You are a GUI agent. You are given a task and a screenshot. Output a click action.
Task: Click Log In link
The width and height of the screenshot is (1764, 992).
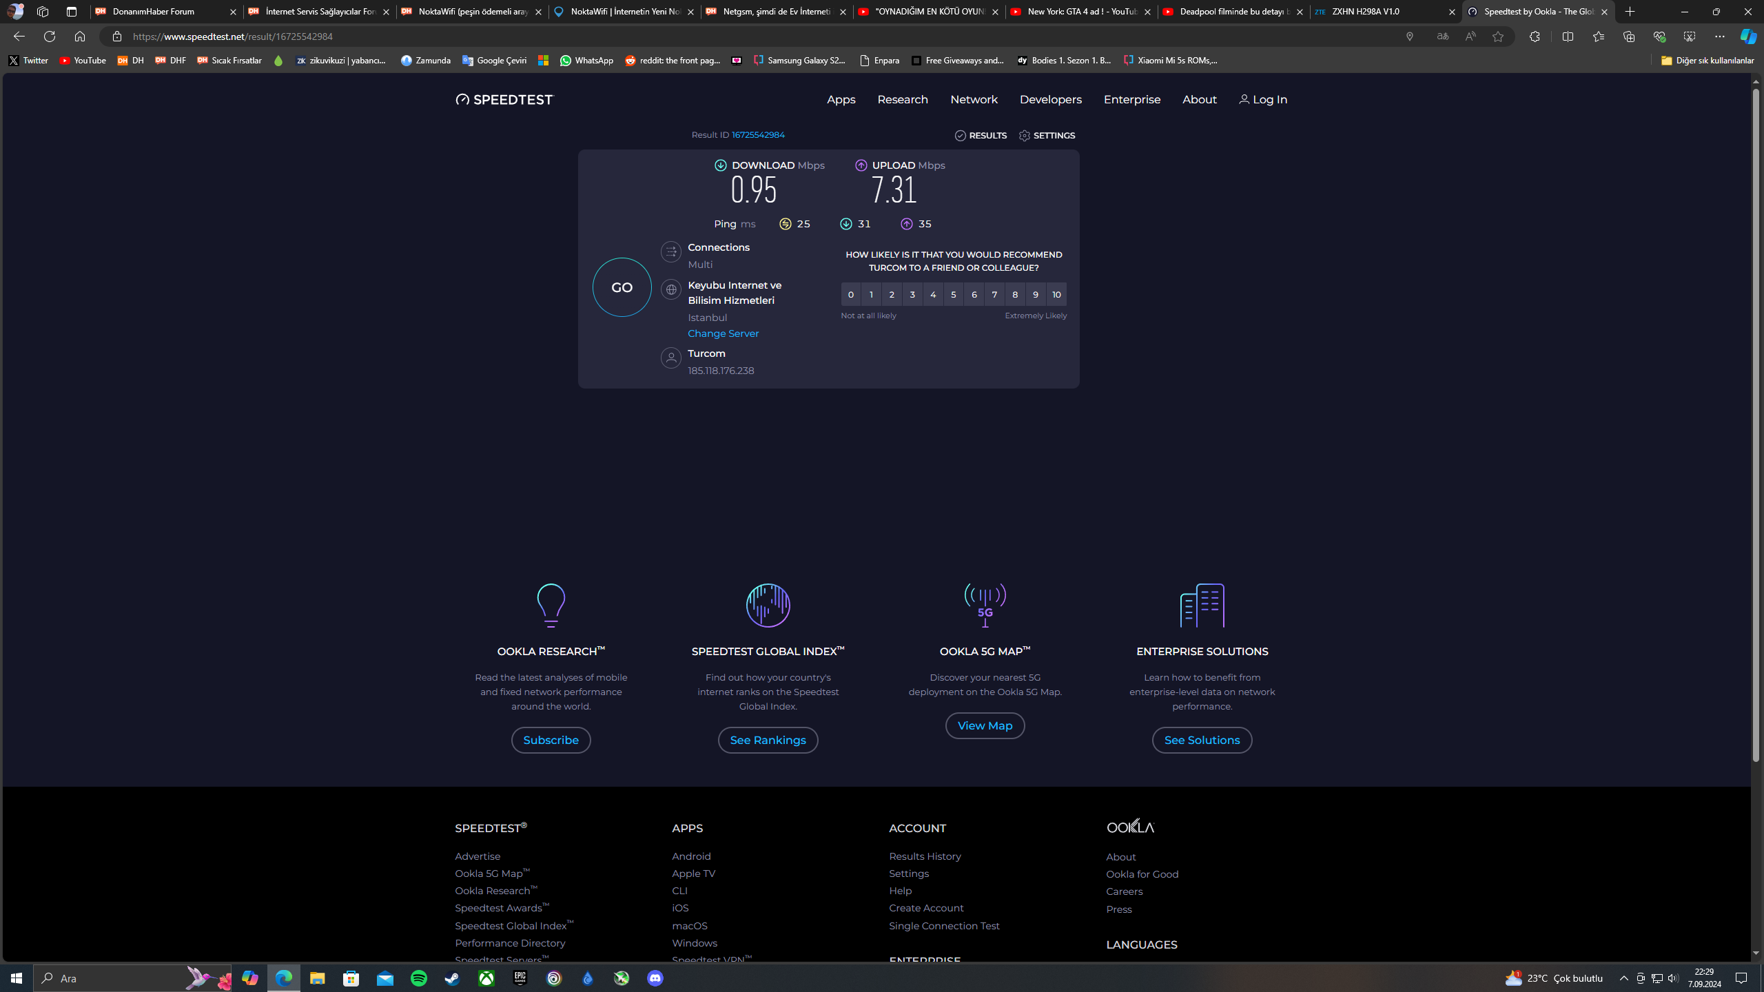1262,100
